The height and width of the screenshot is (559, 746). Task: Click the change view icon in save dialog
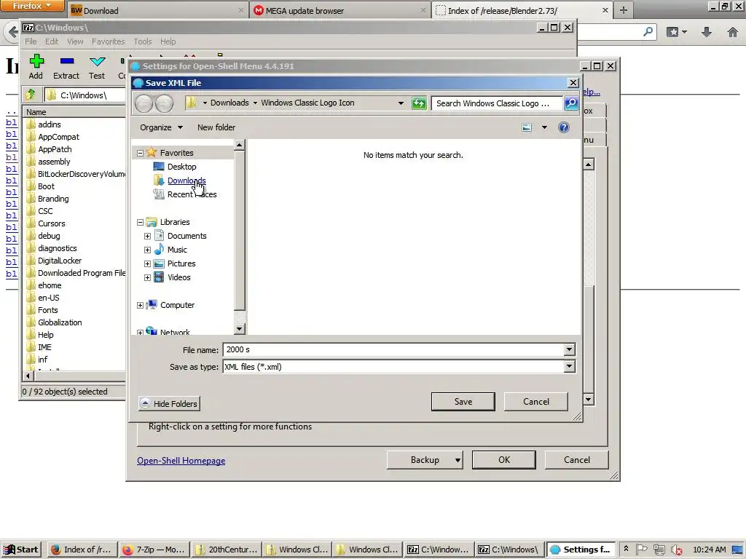[x=527, y=127]
